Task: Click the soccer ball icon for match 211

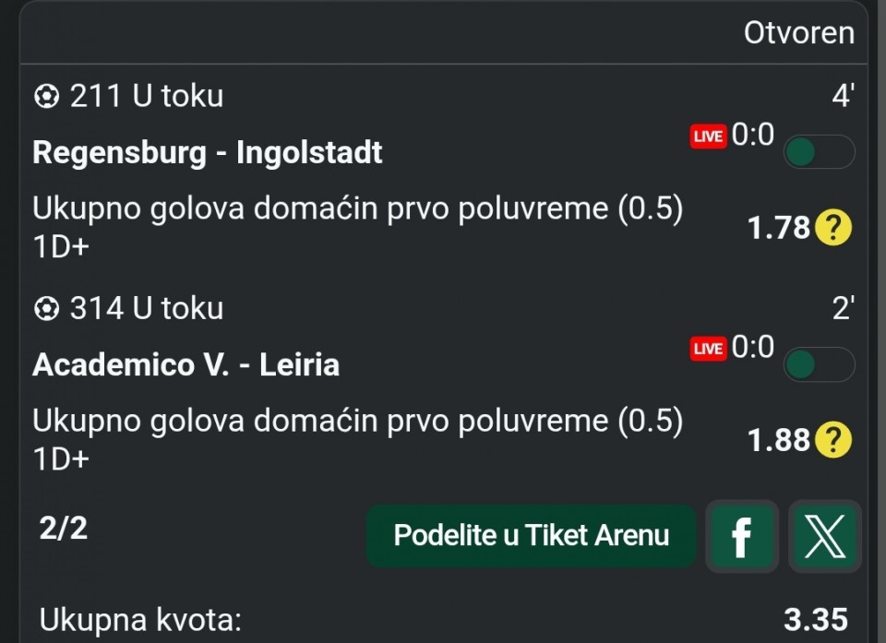Action: 46,96
